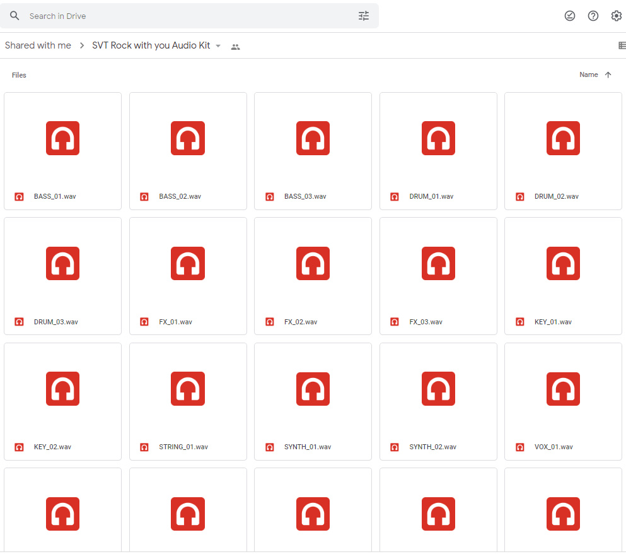This screenshot has height=554, width=626.
Task: Open the offline ready status icon
Action: [570, 16]
